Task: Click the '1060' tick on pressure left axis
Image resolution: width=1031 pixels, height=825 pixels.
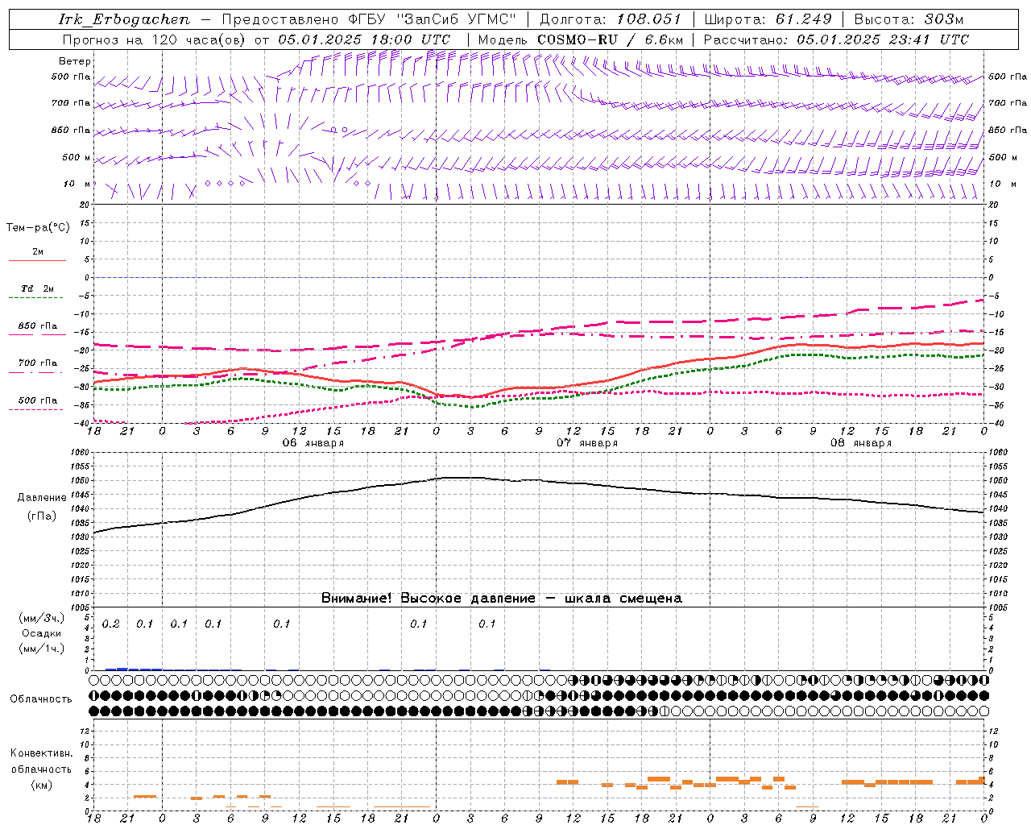Action: (81, 453)
